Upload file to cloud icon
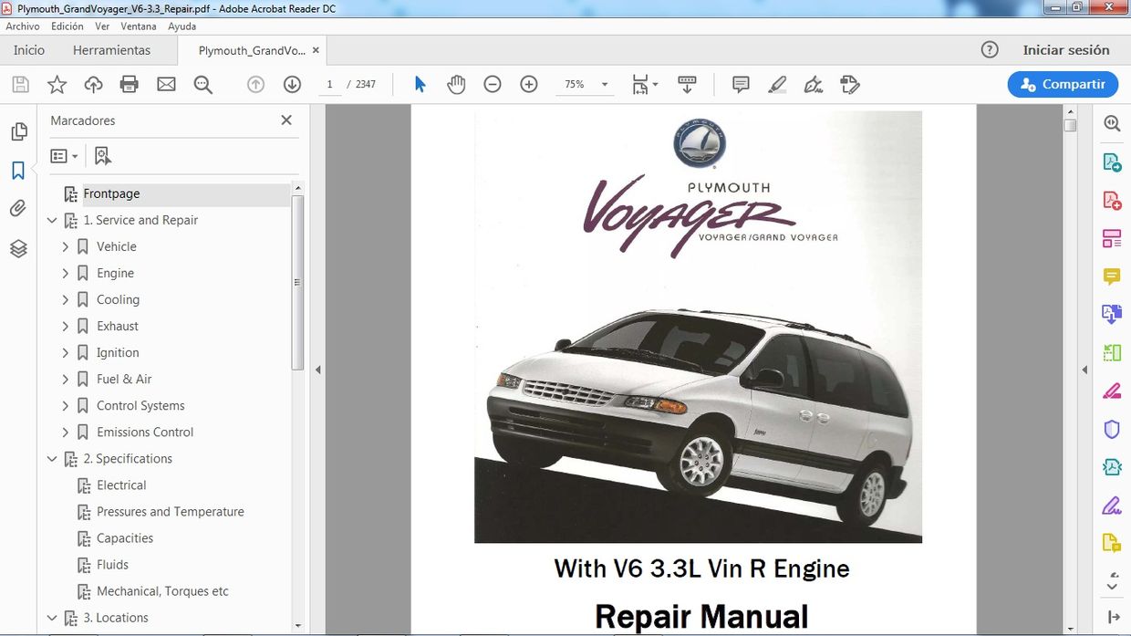Image resolution: width=1131 pixels, height=636 pixels. pos(93,85)
